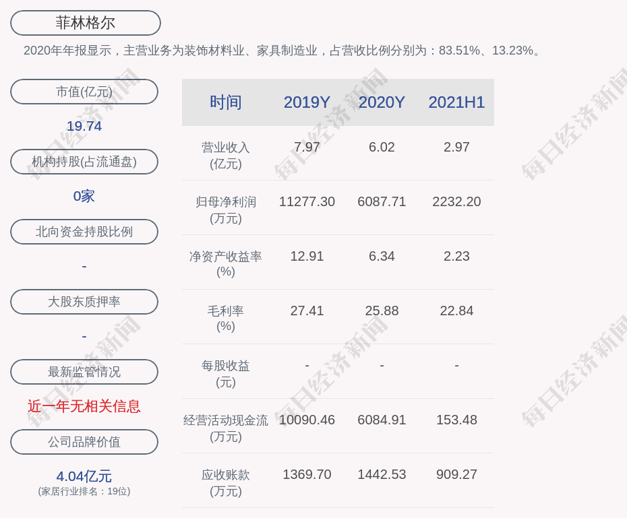The image size is (627, 518).
Task: Select the 2021H1 column header
Action: point(456,102)
